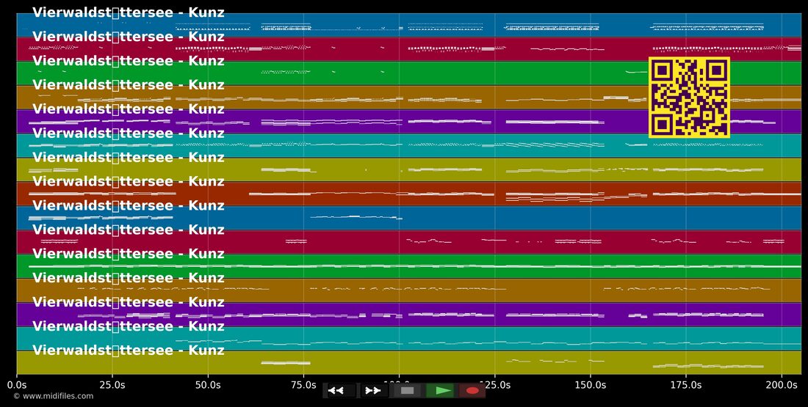Click the 50.0s time axis label

[x=208, y=385]
